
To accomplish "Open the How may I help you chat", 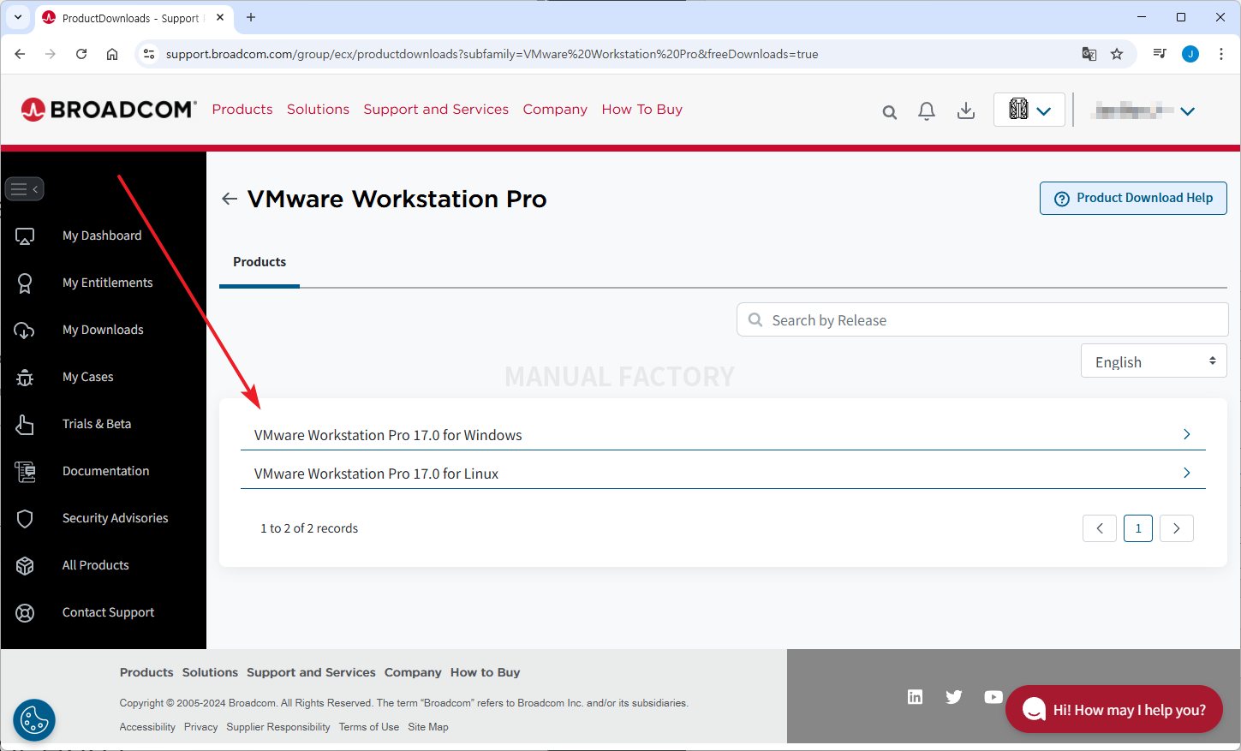I will (1114, 709).
